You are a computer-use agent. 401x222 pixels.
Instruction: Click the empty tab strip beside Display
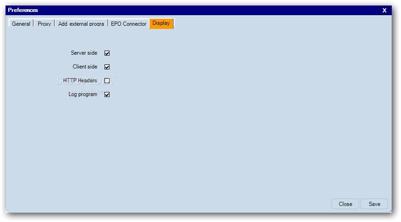click(281, 23)
